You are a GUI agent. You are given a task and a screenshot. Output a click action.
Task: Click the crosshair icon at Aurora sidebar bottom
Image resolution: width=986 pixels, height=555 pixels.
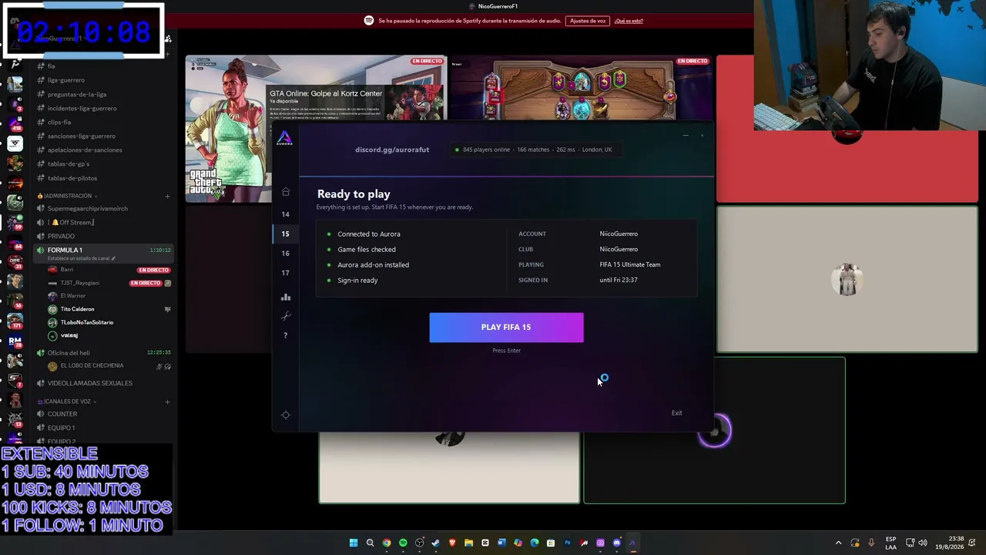(x=286, y=415)
